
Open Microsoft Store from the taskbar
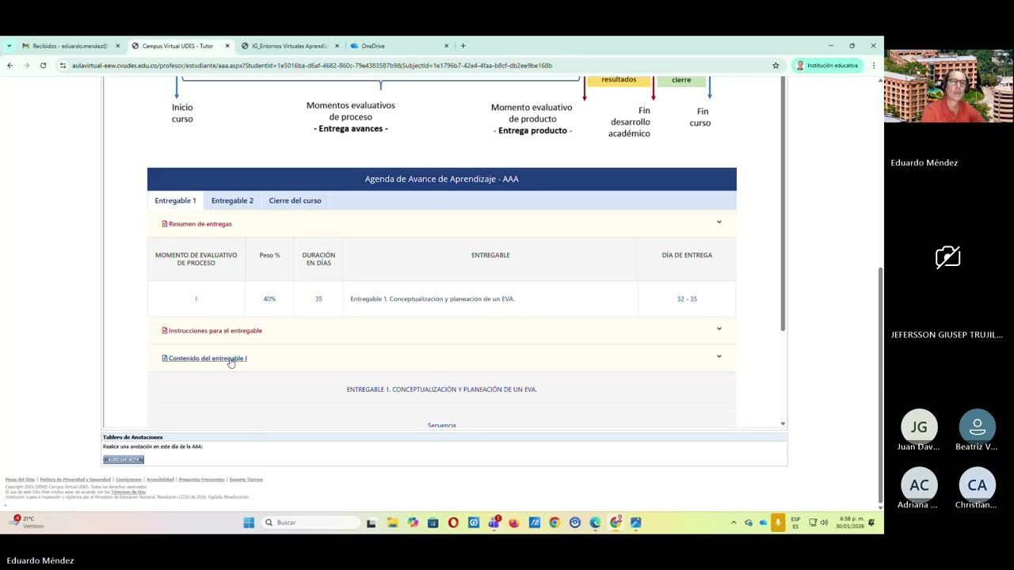[x=433, y=522]
